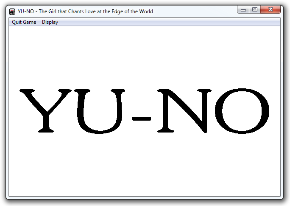Maximize the YU-NO game window
The image size is (290, 206).
pos(255,9)
